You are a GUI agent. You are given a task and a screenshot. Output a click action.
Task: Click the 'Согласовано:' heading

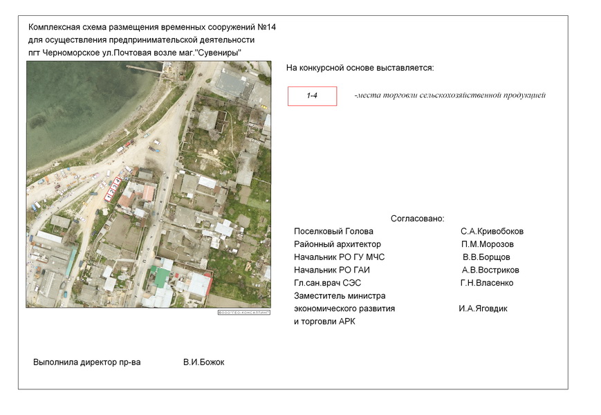(x=417, y=218)
